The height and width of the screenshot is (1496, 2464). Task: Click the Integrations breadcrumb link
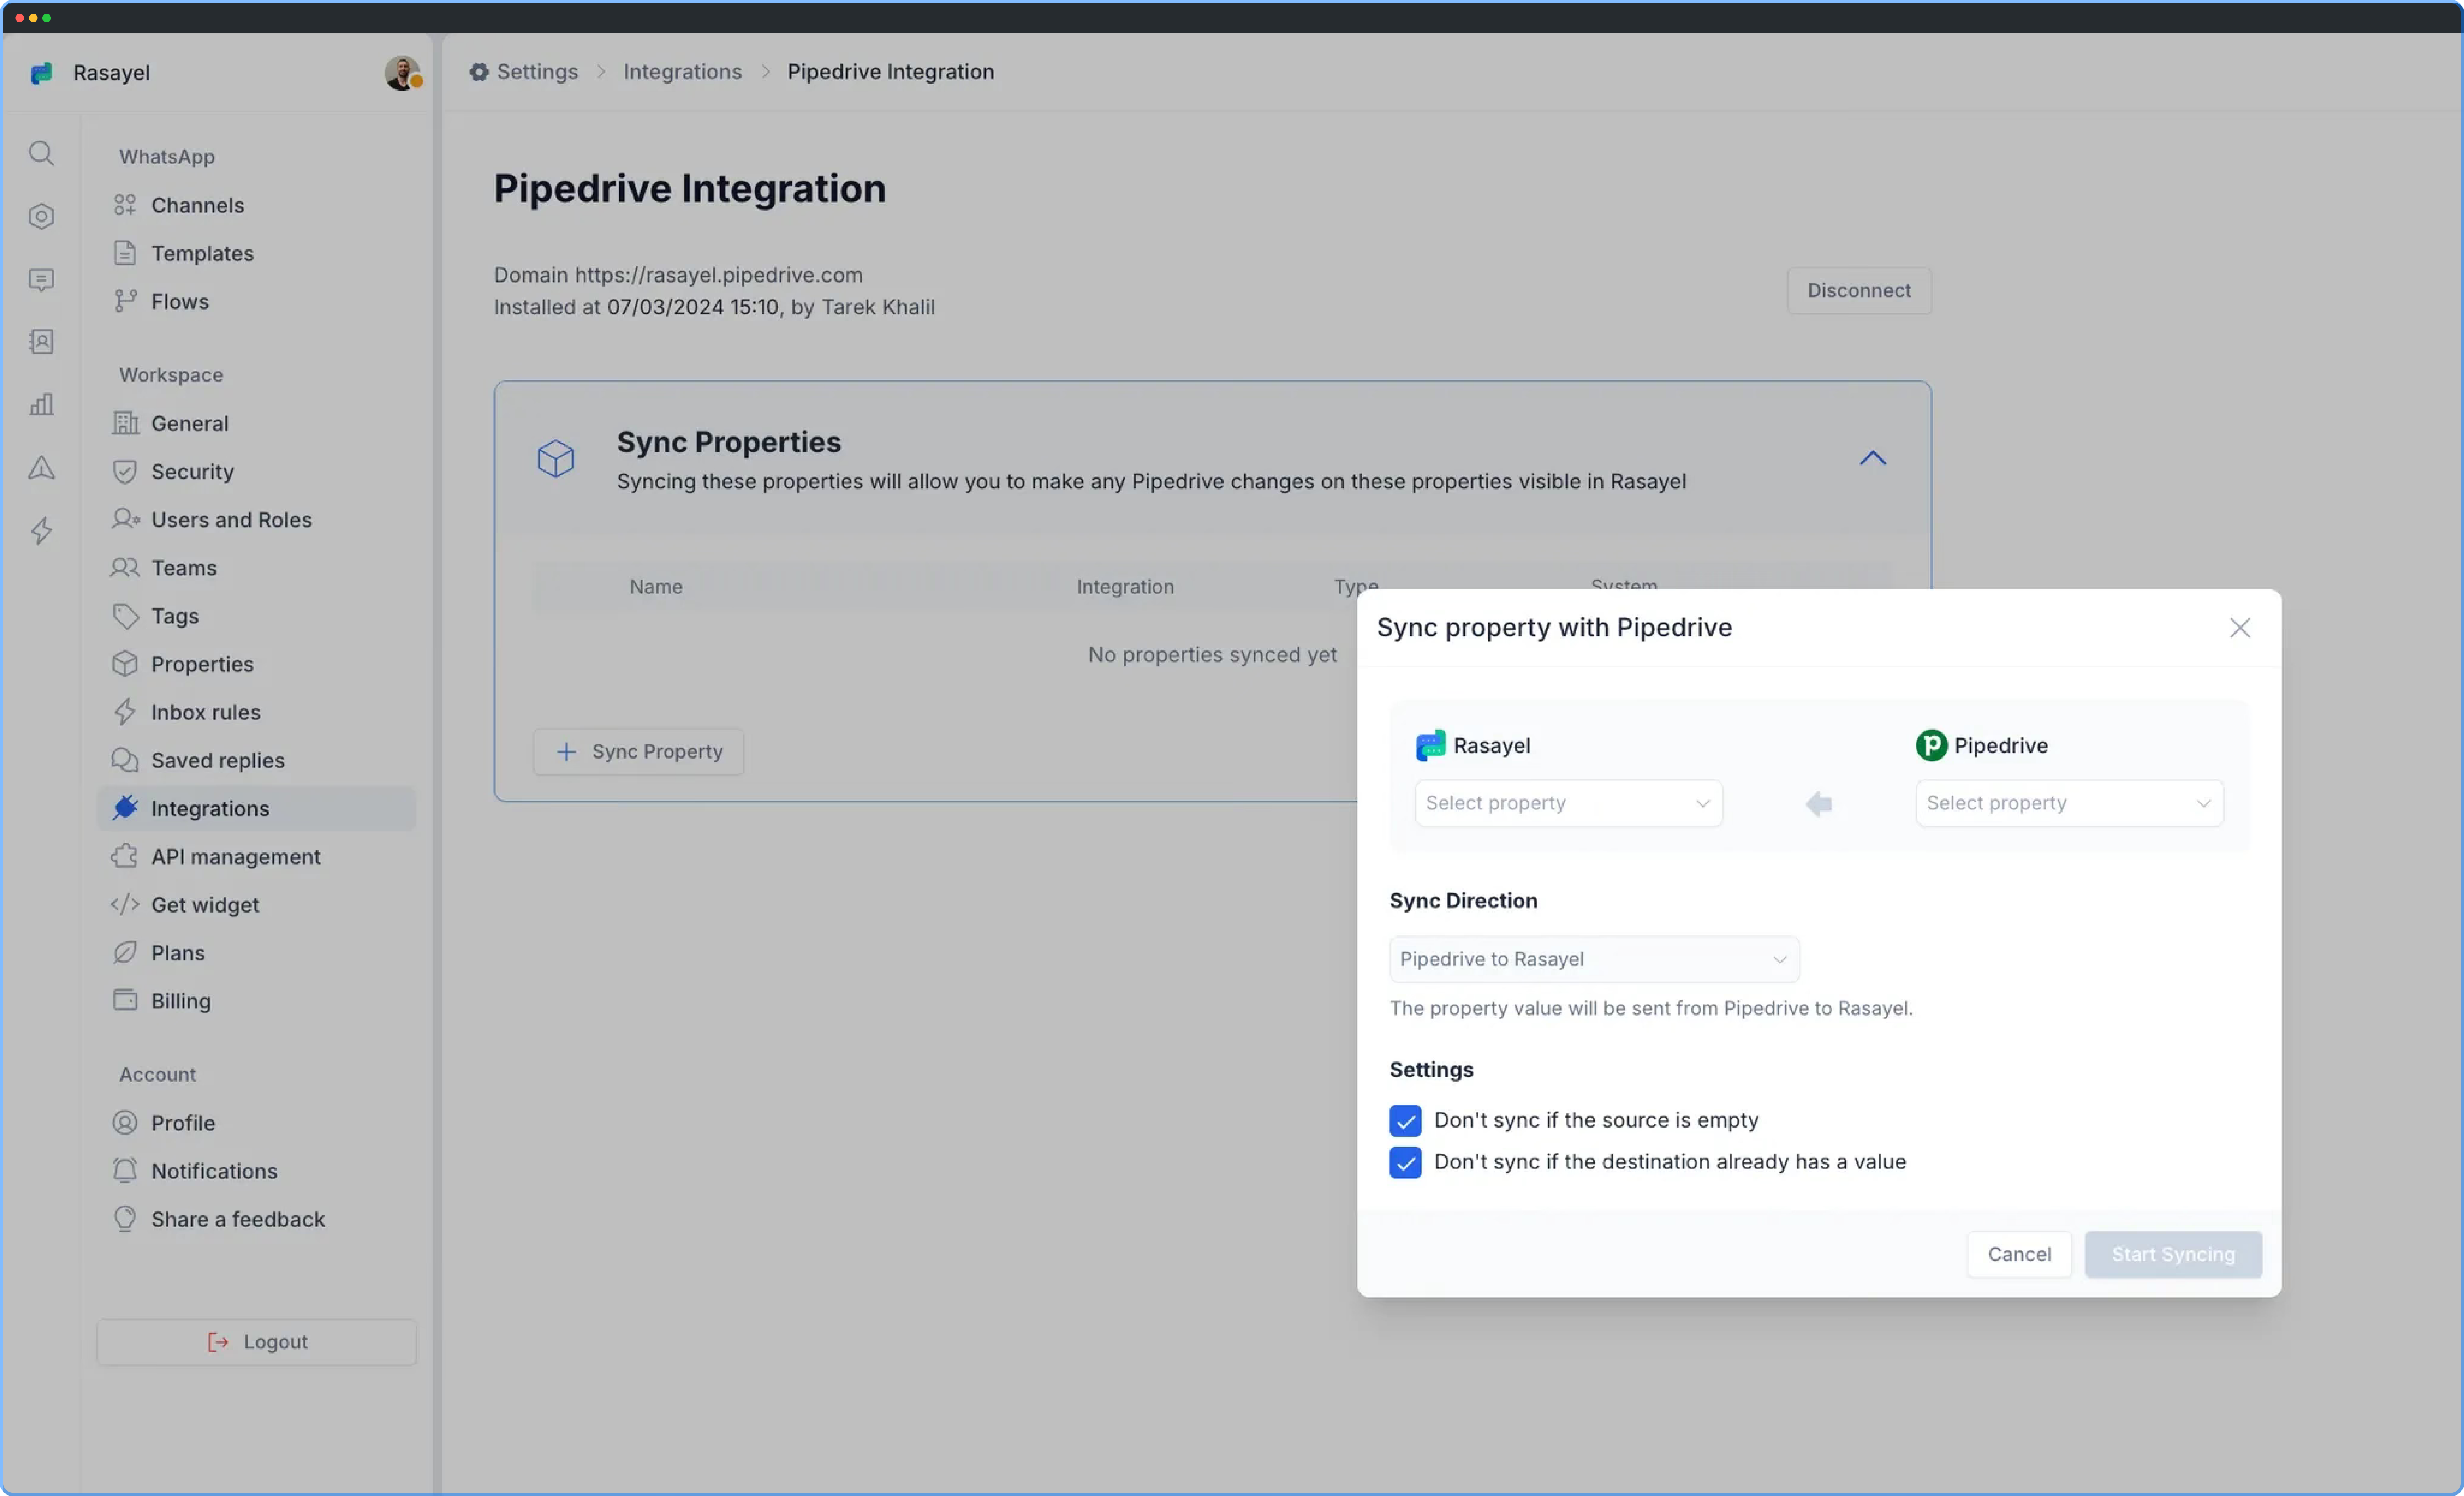[x=682, y=72]
